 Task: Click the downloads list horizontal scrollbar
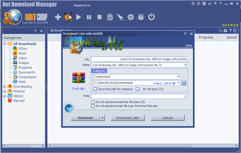[122, 146]
